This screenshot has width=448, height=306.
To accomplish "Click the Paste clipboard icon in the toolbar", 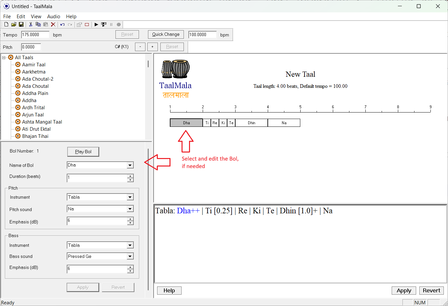I will [46, 24].
